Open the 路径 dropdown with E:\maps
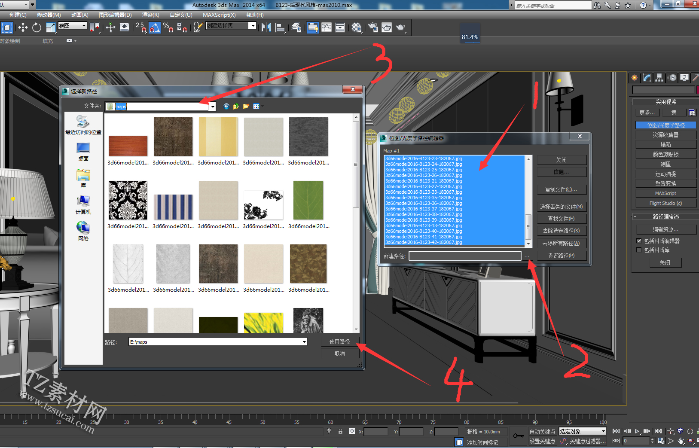Screen dimensions: 699x448 coord(304,342)
